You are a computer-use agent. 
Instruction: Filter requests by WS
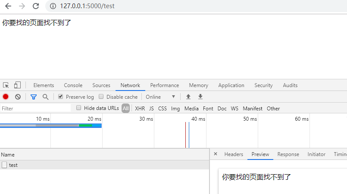[234, 109]
